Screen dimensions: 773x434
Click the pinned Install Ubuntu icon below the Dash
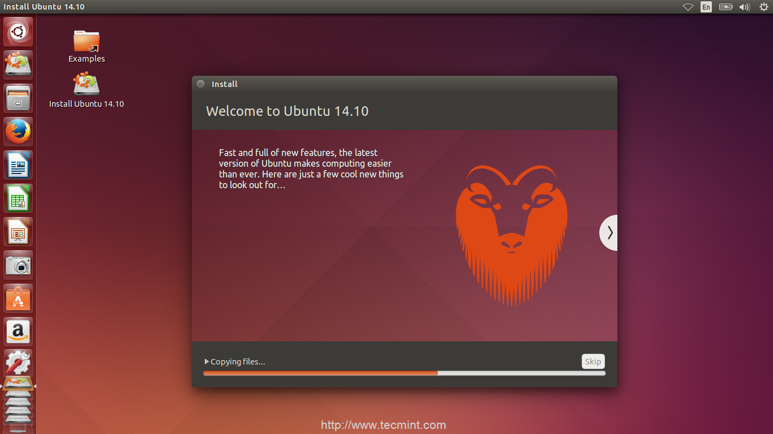coord(18,65)
